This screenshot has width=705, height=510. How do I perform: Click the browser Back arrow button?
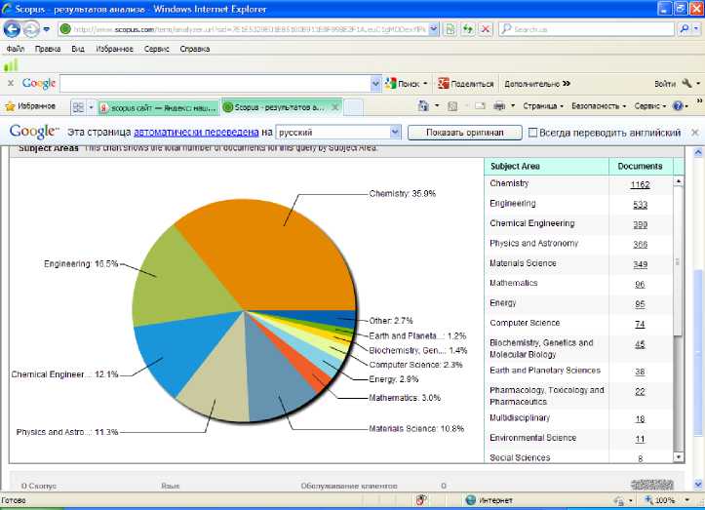point(12,29)
